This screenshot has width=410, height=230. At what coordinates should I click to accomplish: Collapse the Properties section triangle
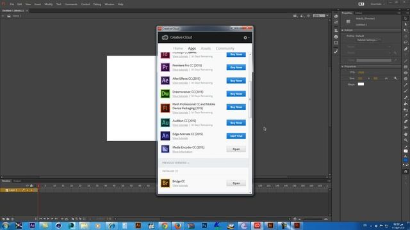tap(343, 66)
